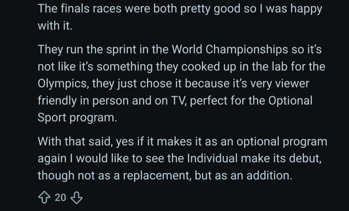This screenshot has height=211, width=349.
Task: Click the vote score showing 20
Action: [x=60, y=197]
